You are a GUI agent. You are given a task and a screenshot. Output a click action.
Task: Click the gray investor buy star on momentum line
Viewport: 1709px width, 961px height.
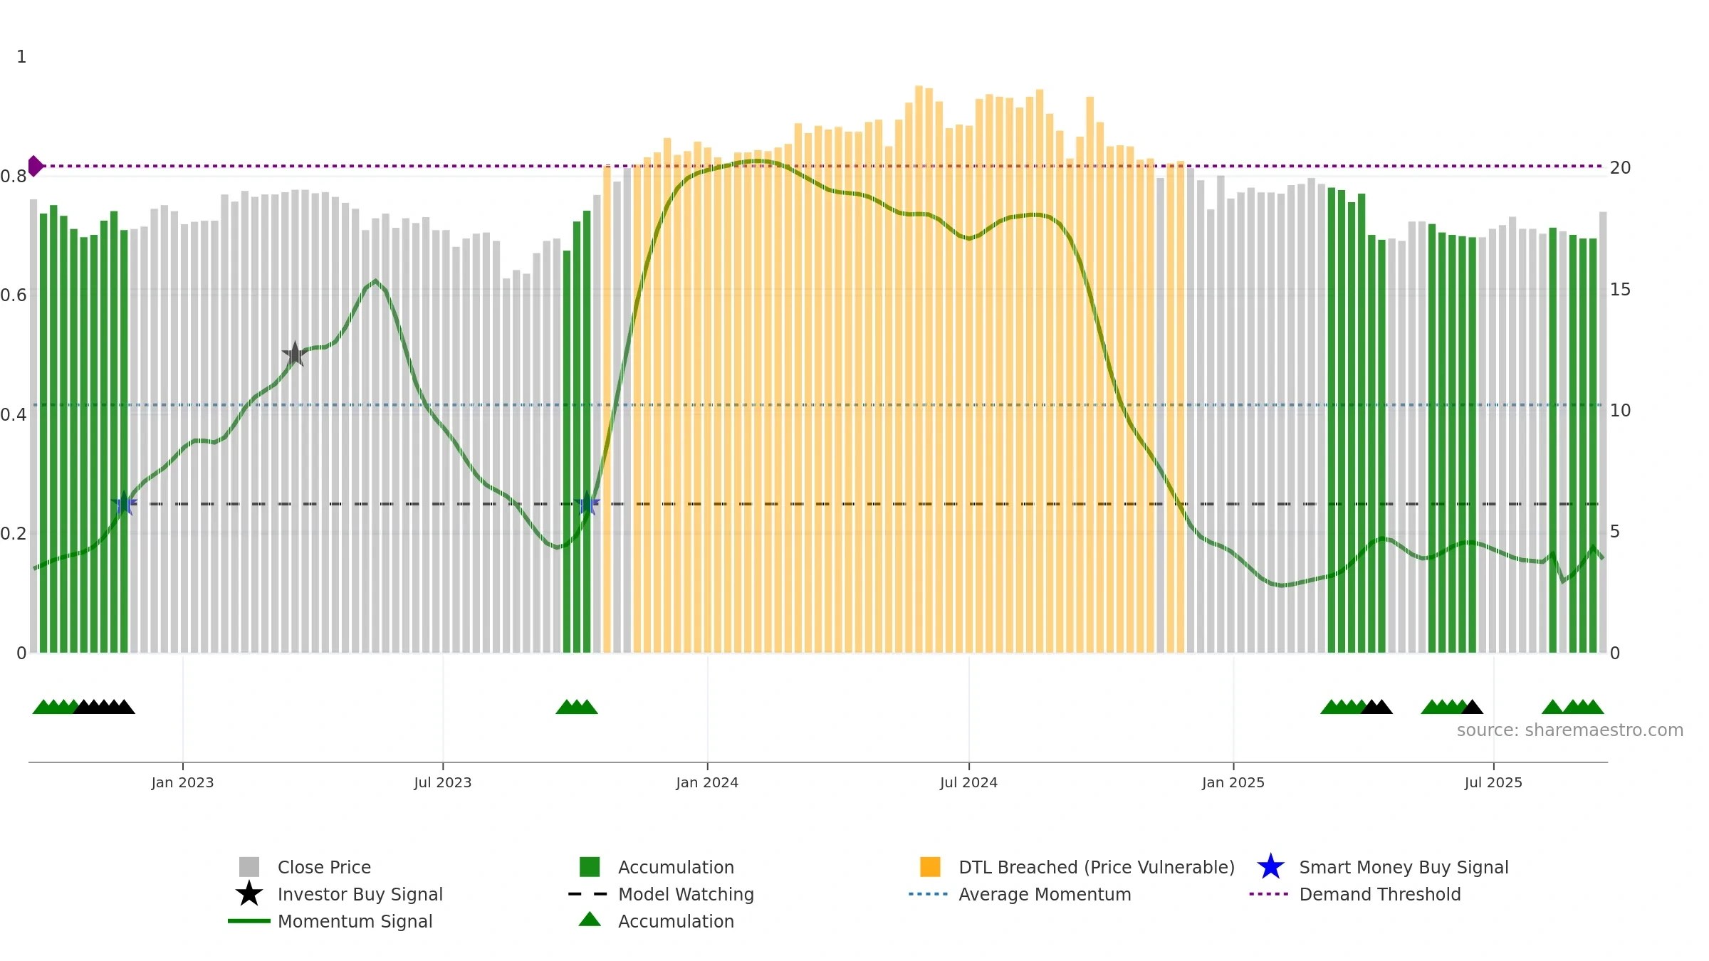(x=294, y=354)
